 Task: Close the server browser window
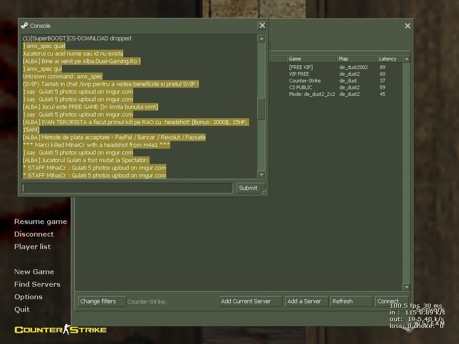point(407,26)
